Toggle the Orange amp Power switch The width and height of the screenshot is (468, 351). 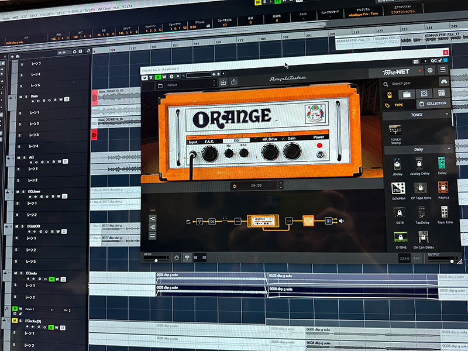[320, 154]
